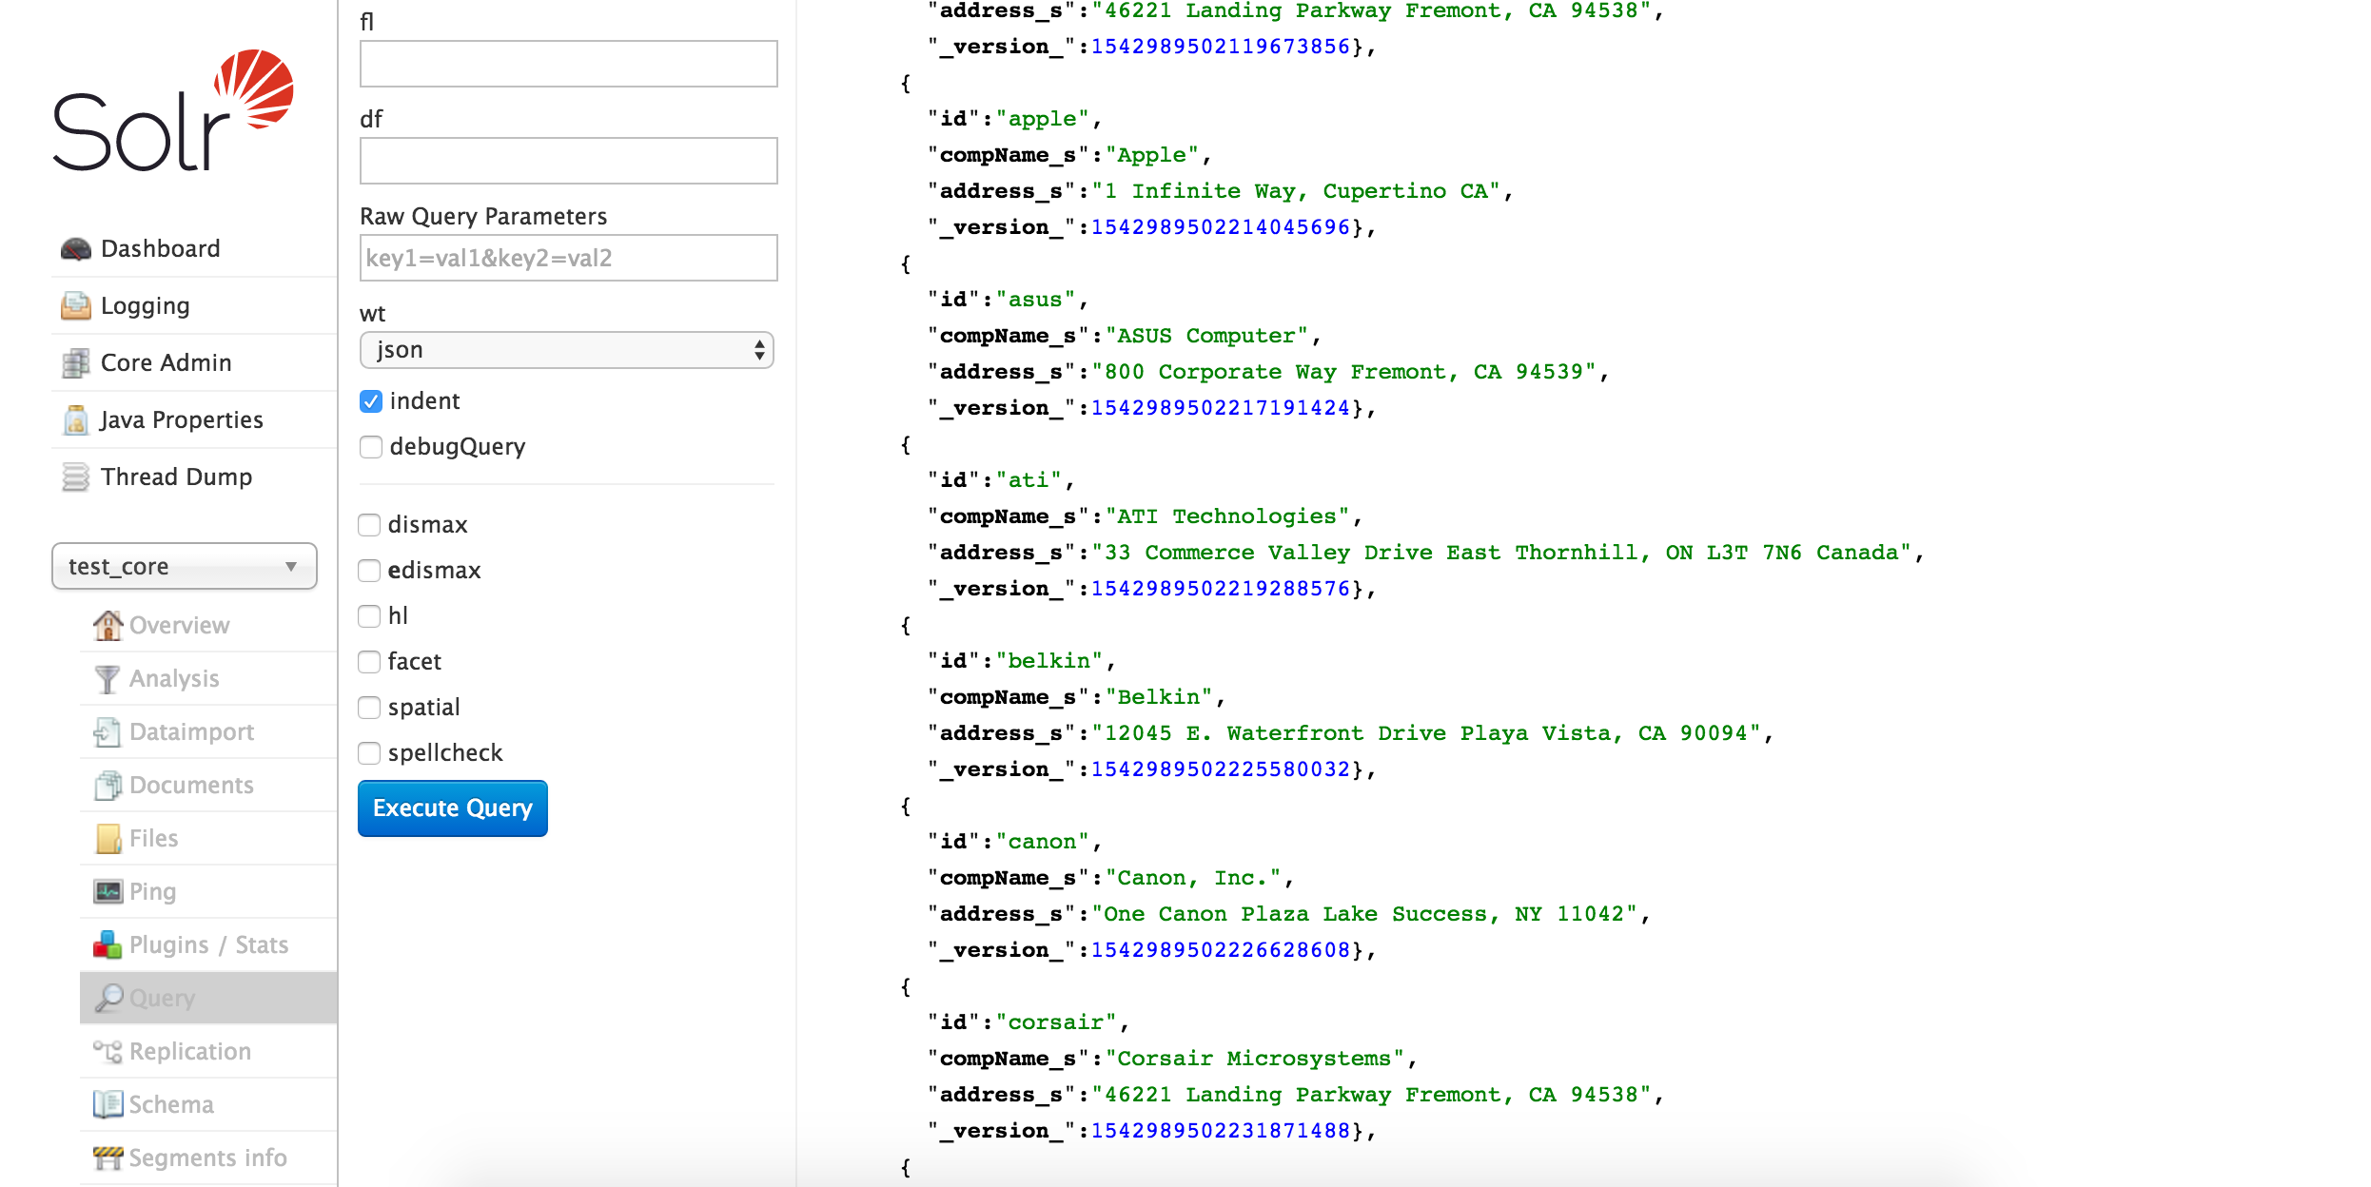The width and height of the screenshot is (2371, 1187).
Task: Open Core Admin
Action: pyautogui.click(x=166, y=363)
